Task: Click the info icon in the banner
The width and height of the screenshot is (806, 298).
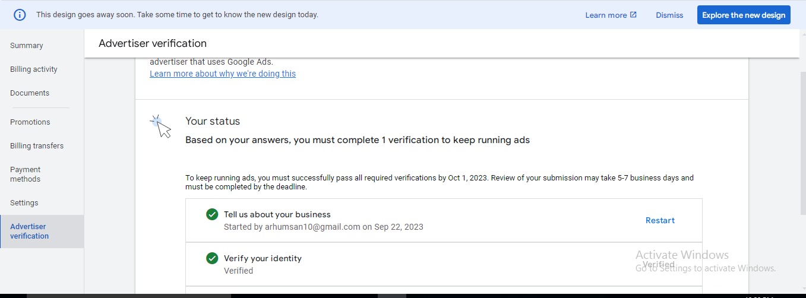Action: (x=20, y=15)
